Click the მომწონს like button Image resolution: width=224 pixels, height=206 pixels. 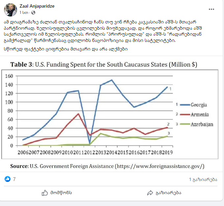(x=57, y=193)
